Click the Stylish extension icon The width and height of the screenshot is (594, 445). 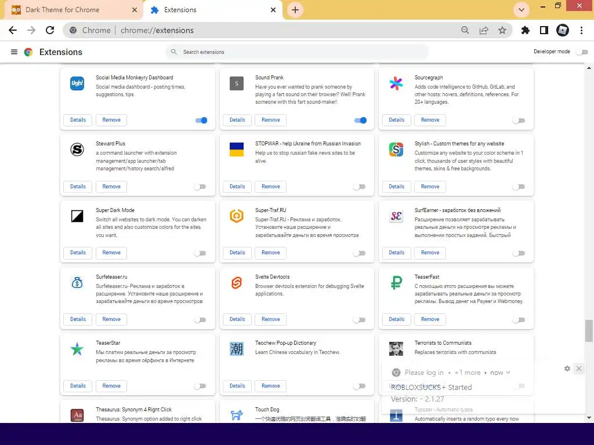396,149
